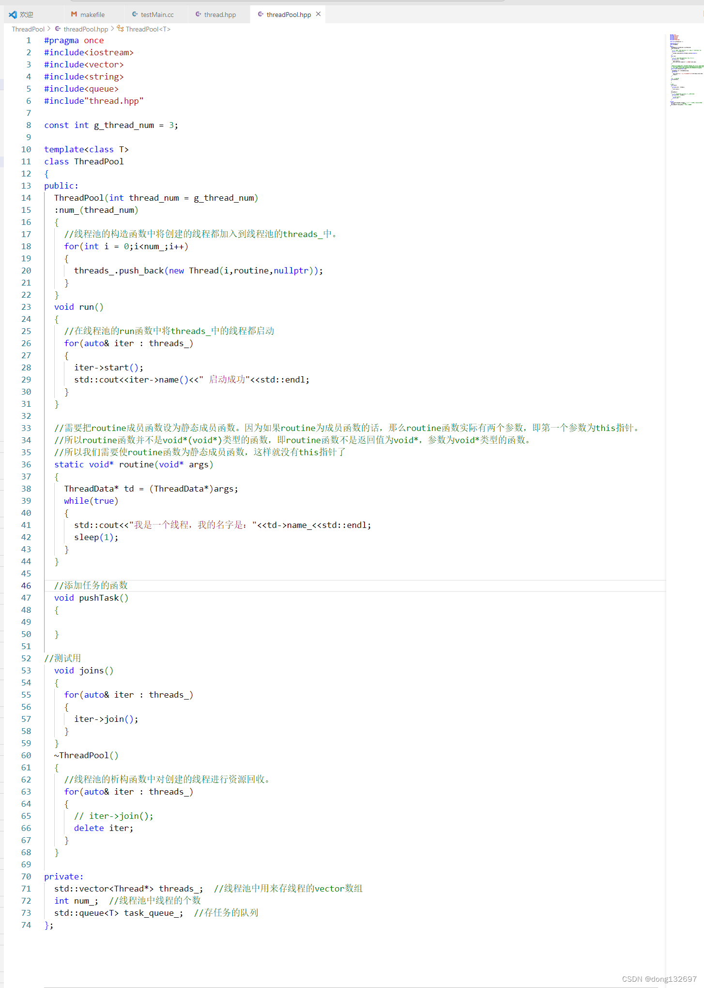Click line number 60
The image size is (704, 988).
(x=26, y=755)
